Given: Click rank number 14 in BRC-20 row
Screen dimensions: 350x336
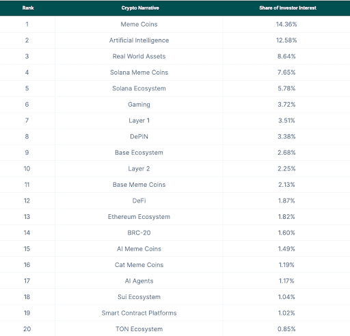Looking at the screenshot, I should click(27, 233).
